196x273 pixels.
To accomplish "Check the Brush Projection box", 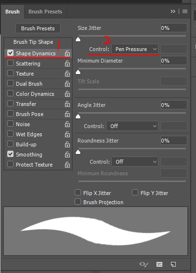I will pos(78,202).
